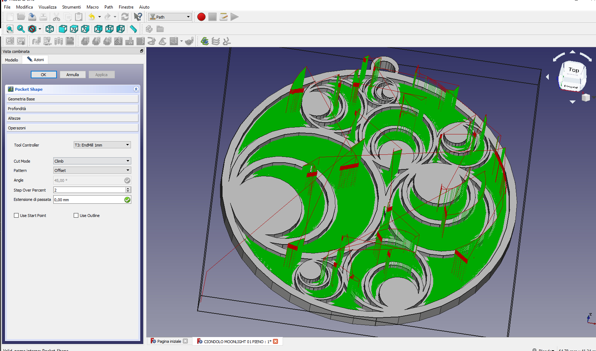Click the Save document icon
Viewport: 596px width, 351px height.
tap(32, 17)
